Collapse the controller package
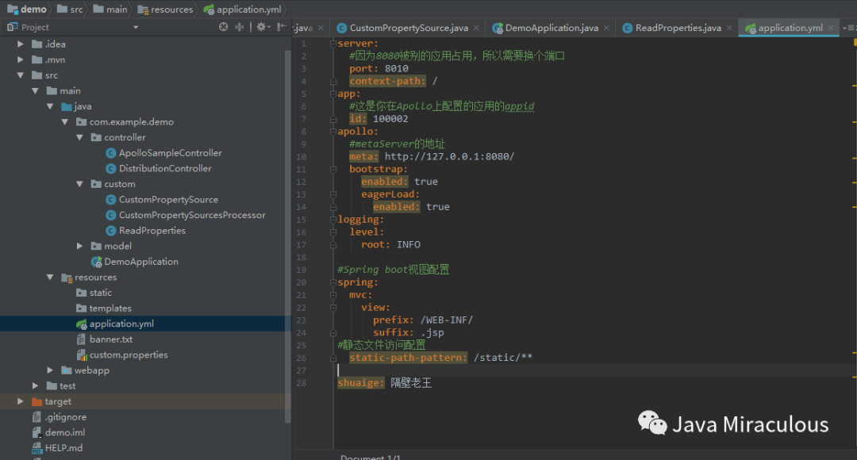This screenshot has height=460, width=857. pyautogui.click(x=79, y=138)
